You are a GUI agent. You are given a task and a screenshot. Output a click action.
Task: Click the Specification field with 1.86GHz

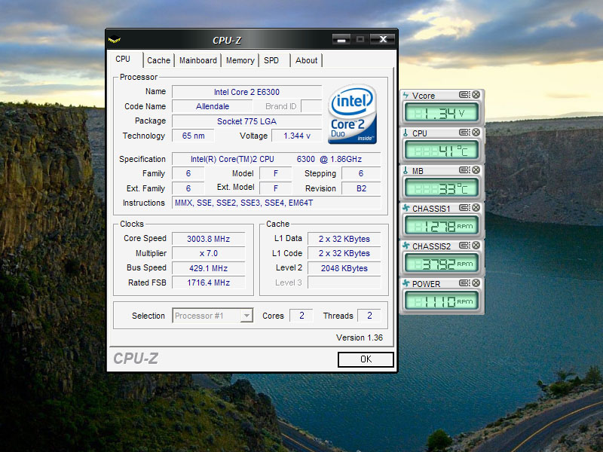[x=276, y=159]
